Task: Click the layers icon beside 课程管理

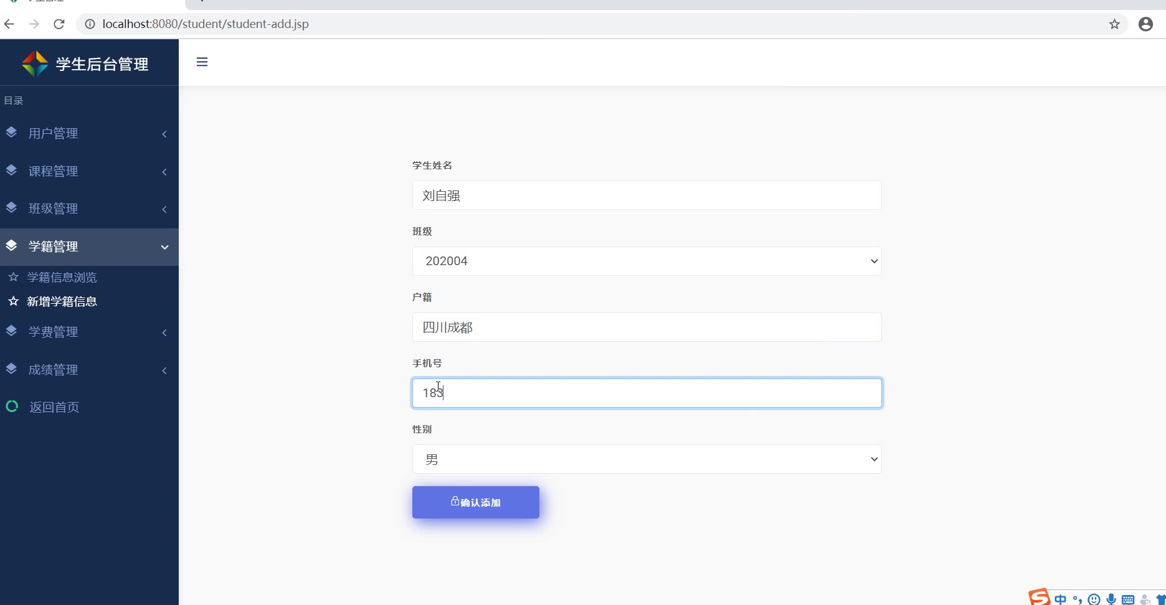Action: click(11, 171)
